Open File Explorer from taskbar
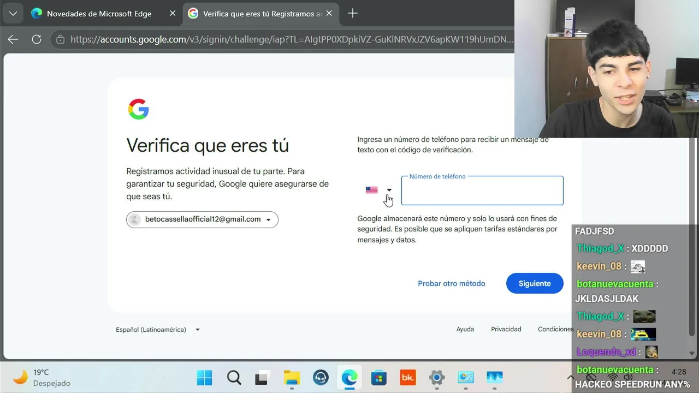The width and height of the screenshot is (699, 393). 292,377
